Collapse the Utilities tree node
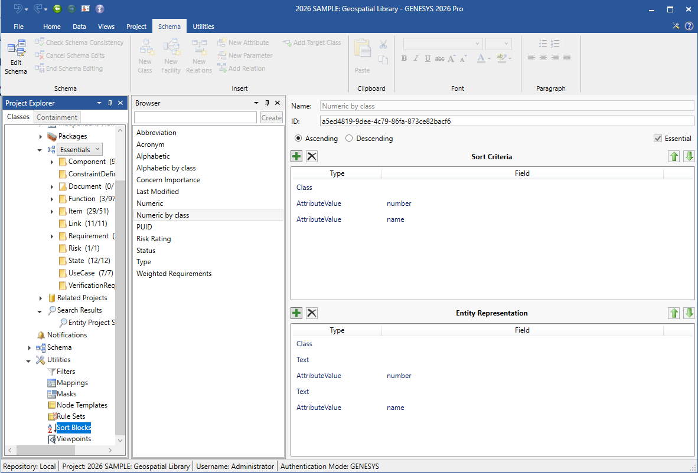This screenshot has height=473, width=698. [30, 360]
